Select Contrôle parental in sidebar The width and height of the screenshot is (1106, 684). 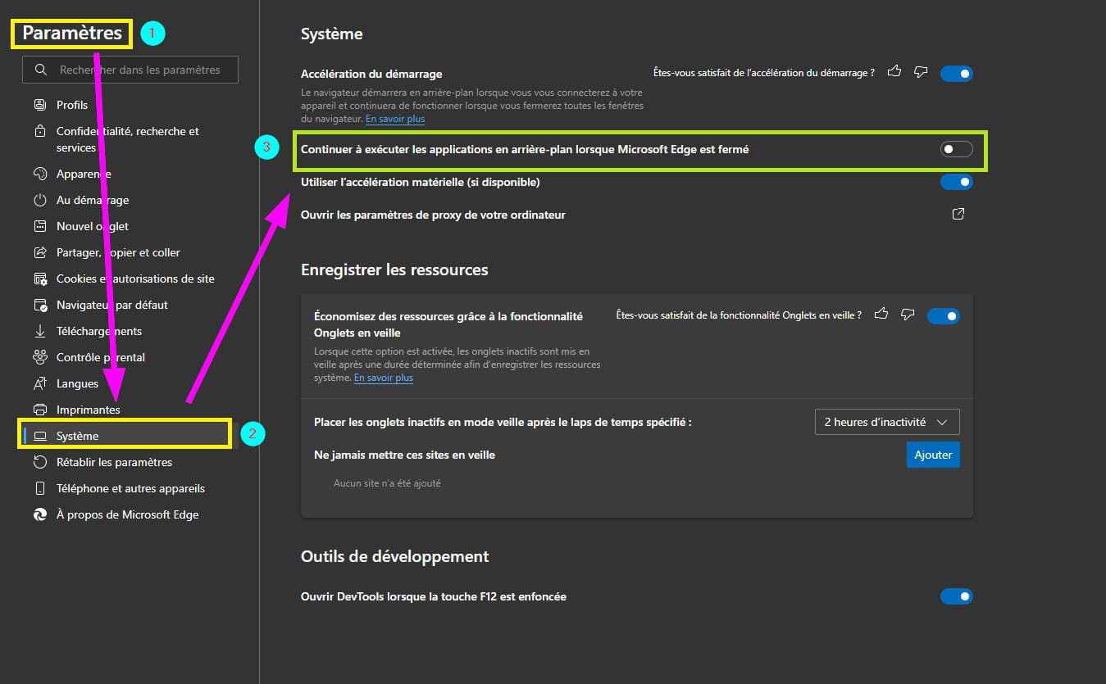(x=101, y=357)
